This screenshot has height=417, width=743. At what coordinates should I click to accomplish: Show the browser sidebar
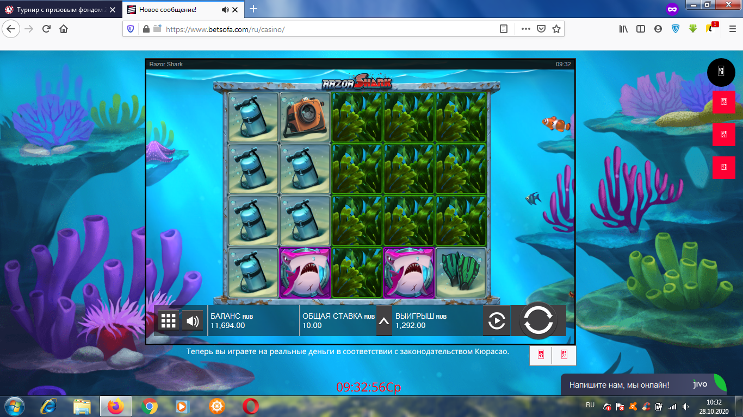coord(641,29)
